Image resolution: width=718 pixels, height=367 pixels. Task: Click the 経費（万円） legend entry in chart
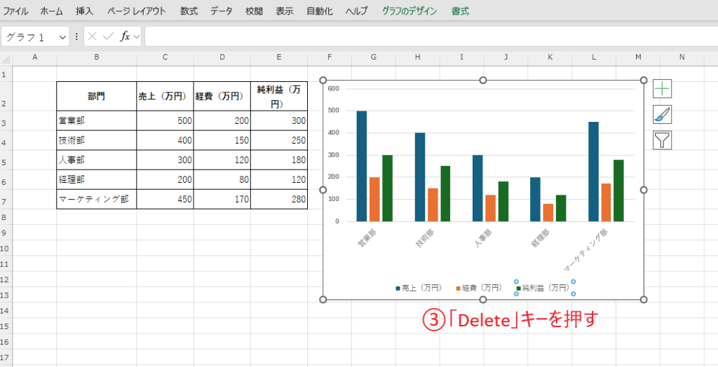[x=479, y=288]
